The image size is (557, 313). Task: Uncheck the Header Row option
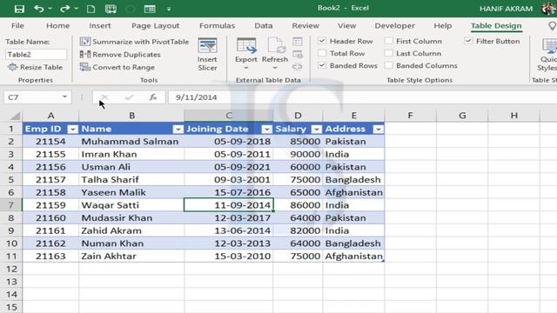(x=322, y=41)
